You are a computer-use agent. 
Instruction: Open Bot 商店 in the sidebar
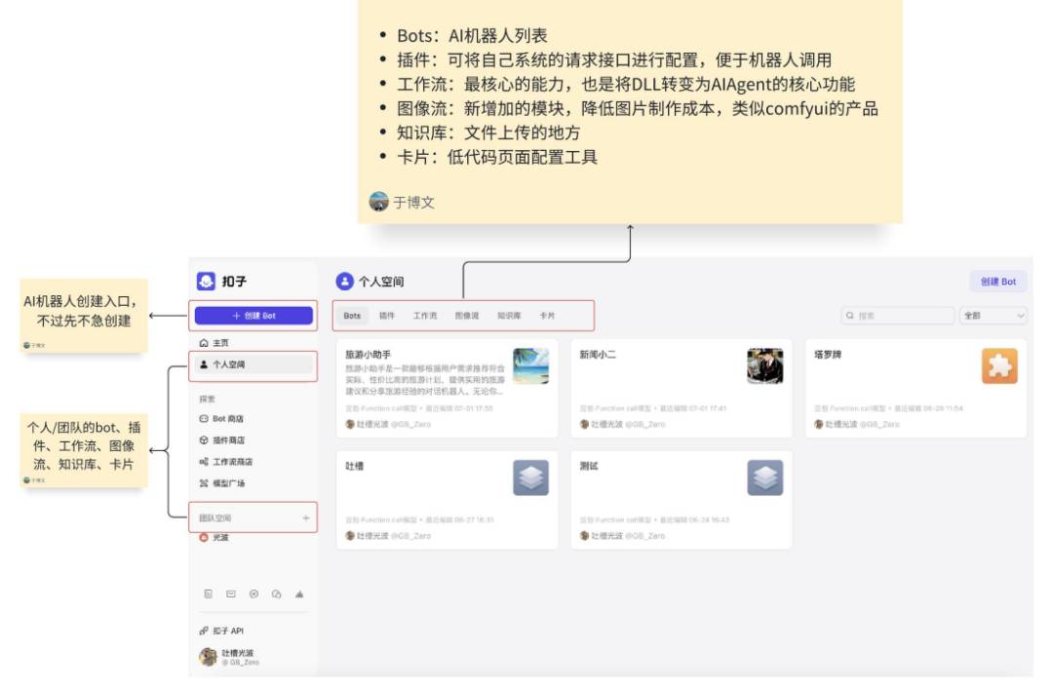tap(221, 419)
